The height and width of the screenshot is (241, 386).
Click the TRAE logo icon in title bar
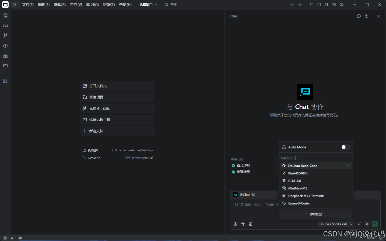pos(5,5)
